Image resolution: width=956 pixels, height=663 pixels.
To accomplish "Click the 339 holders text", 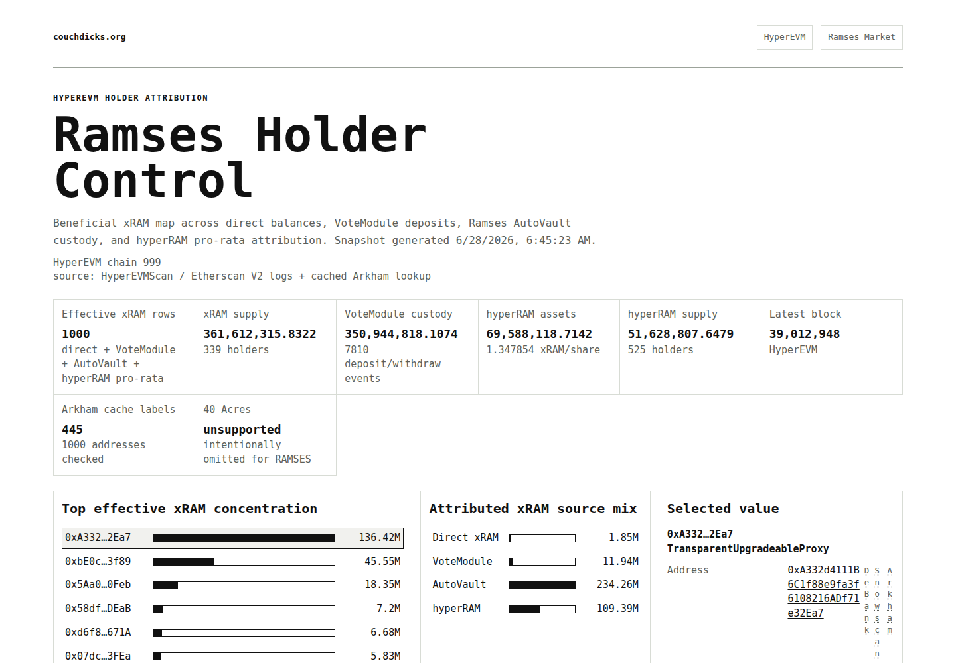I will tap(236, 350).
